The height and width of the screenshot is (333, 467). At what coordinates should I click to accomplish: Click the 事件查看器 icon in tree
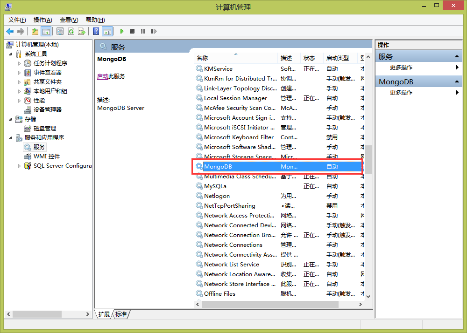click(x=28, y=73)
